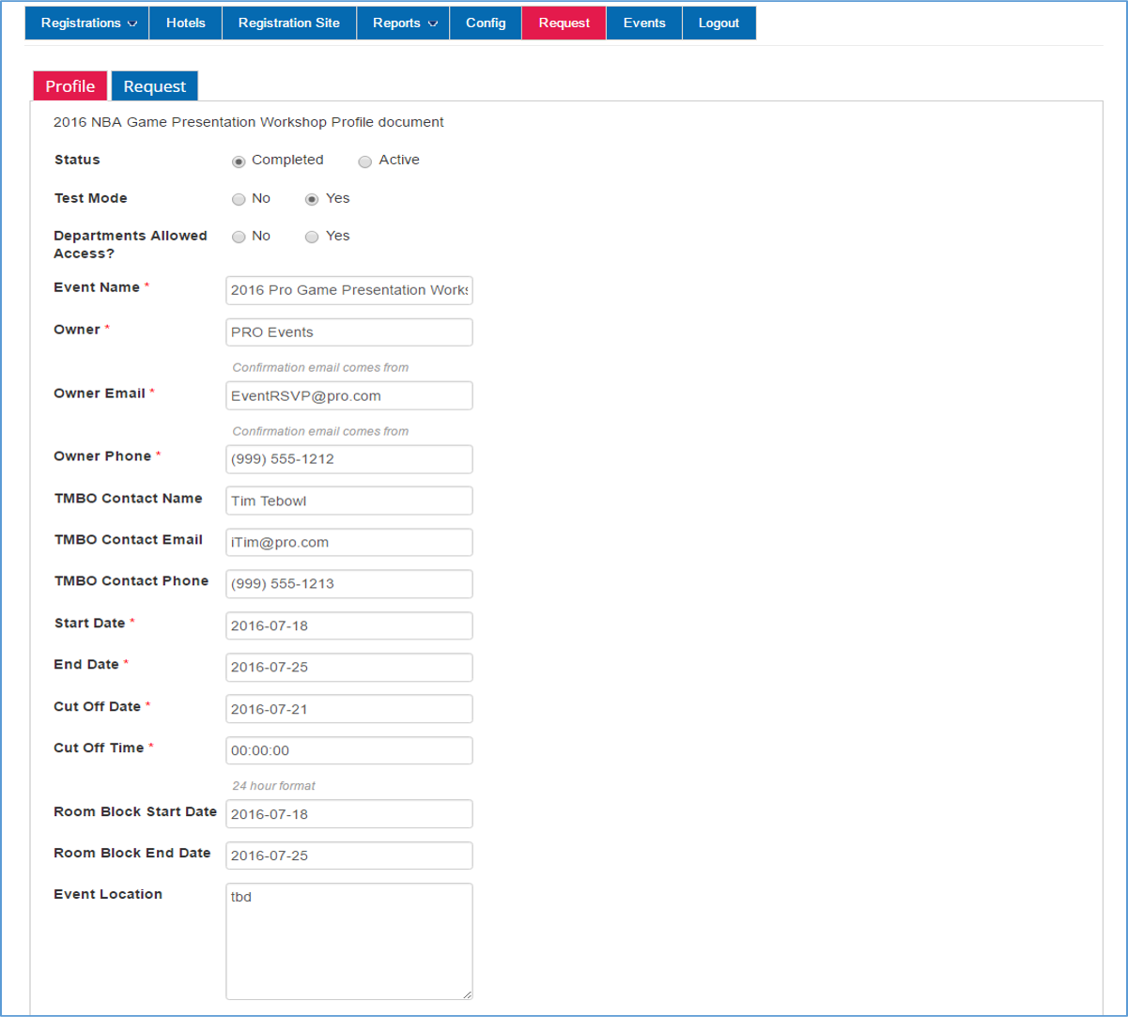Click the Event Location text area

349,941
